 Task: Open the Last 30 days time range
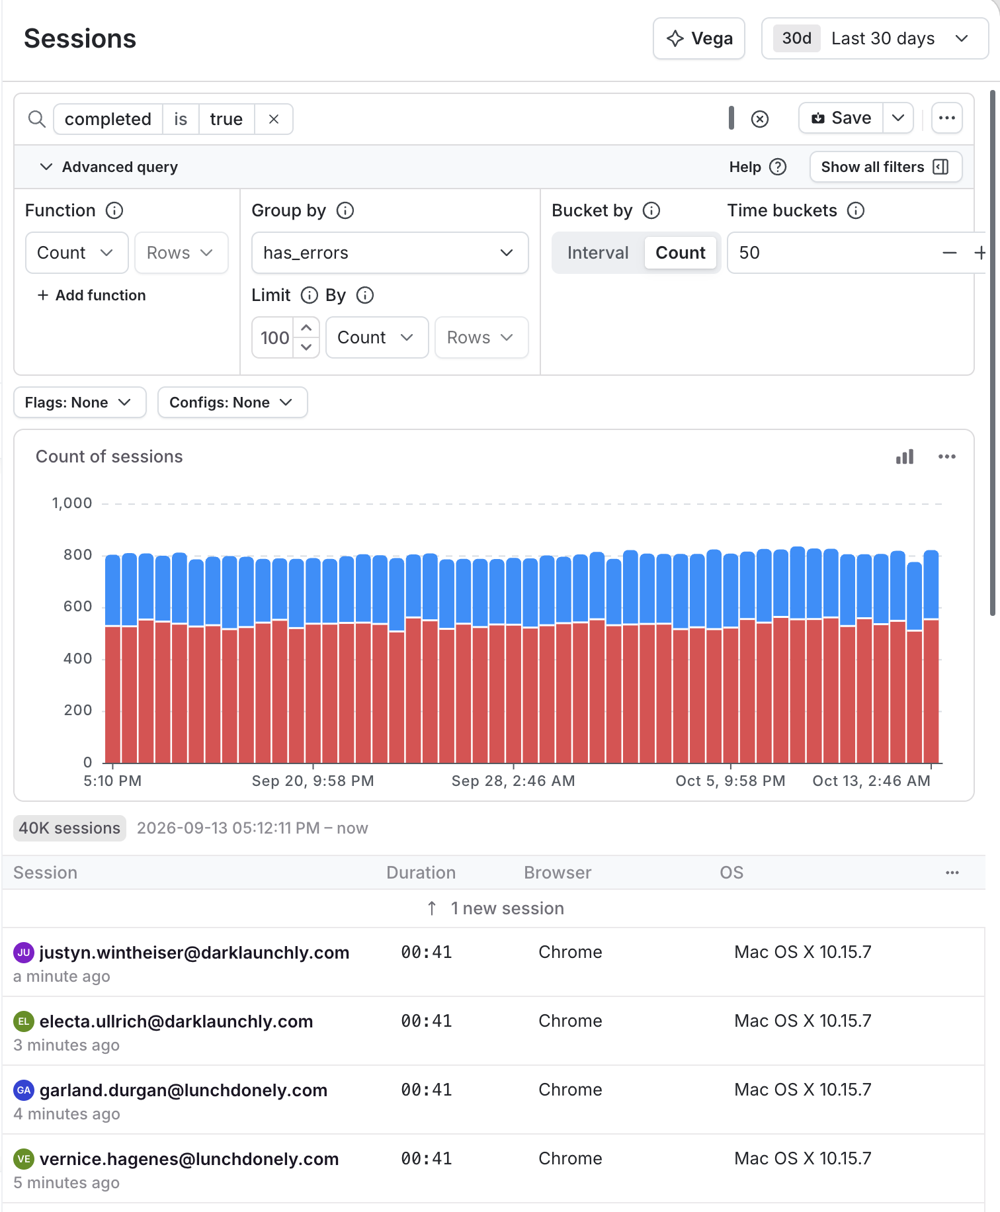click(x=875, y=38)
